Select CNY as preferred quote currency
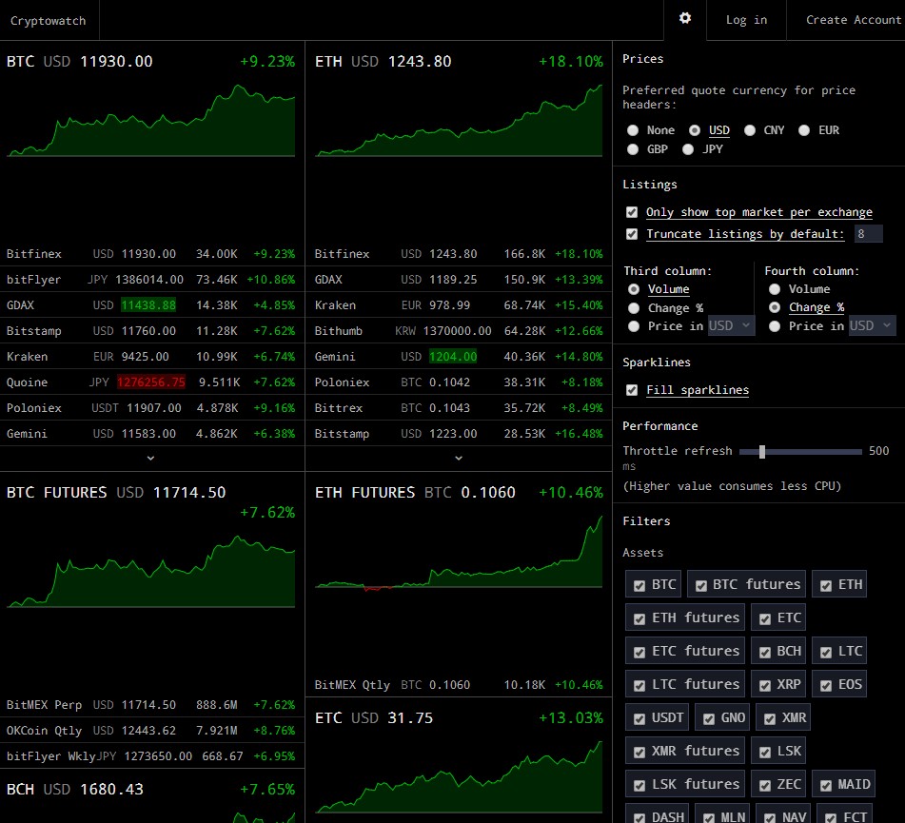Screen dimensions: 905x823 pos(751,130)
